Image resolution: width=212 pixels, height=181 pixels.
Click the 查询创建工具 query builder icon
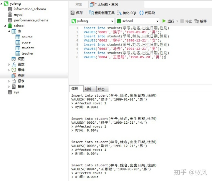(91, 13)
